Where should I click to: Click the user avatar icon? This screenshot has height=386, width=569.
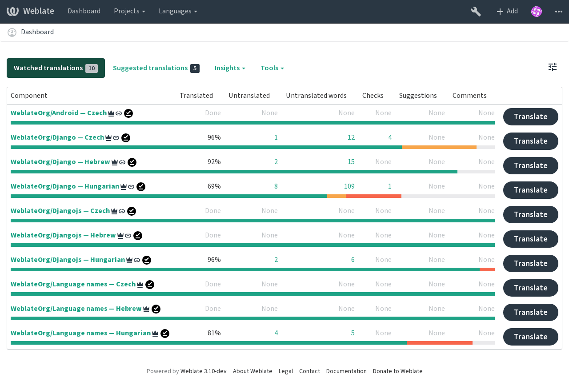click(x=537, y=12)
